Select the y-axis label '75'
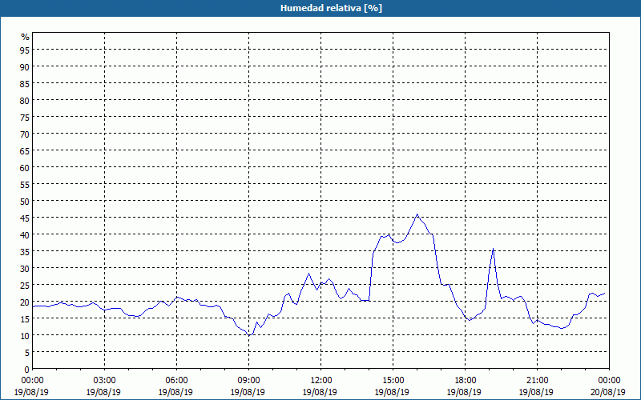The image size is (641, 400). coord(25,117)
